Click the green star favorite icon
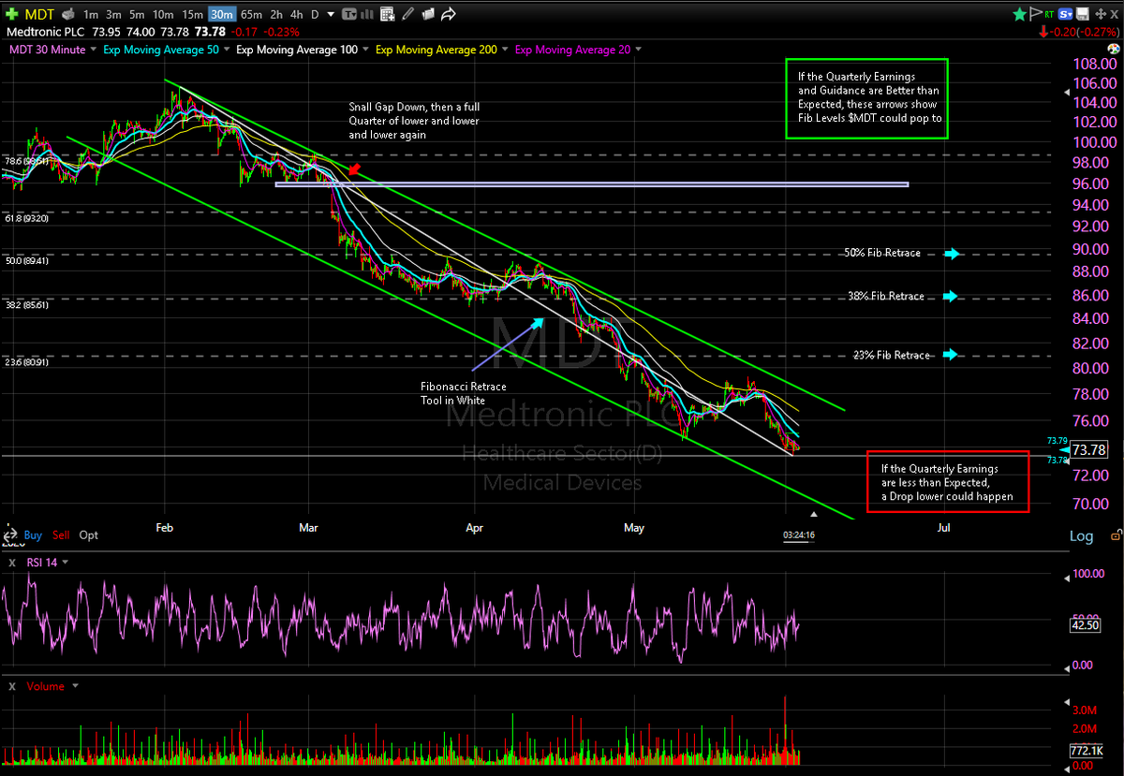Image resolution: width=1124 pixels, height=776 pixels. point(1020,14)
